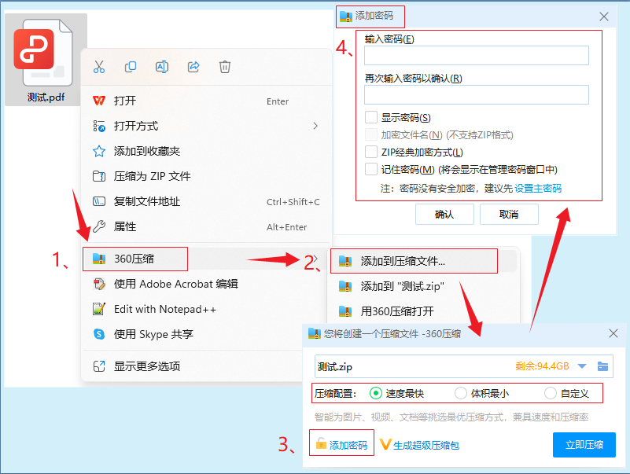Choose 显示更多选项
This screenshot has height=474, width=630.
point(193,366)
